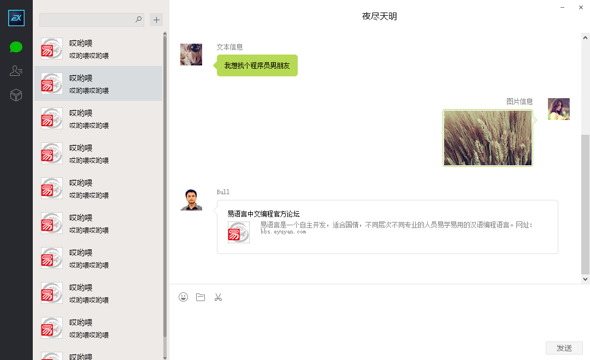Viewport: 590px width, 360px height.
Task: Click the sender name Bull
Action: 223,192
